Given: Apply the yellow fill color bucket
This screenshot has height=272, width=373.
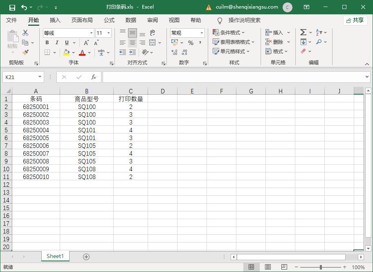Looking at the screenshot, I should pos(66,52).
